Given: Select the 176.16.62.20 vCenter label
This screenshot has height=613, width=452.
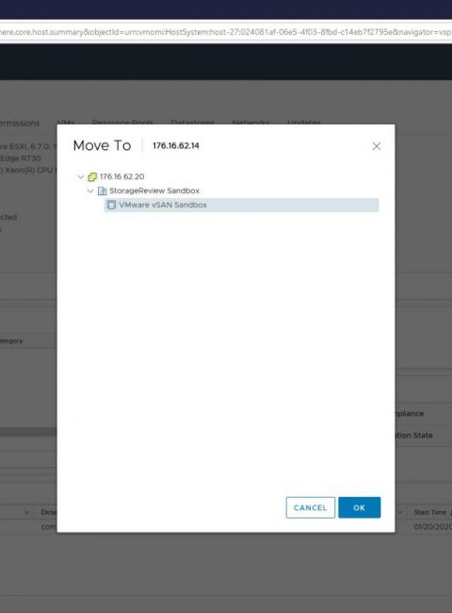Looking at the screenshot, I should pyautogui.click(x=121, y=176).
